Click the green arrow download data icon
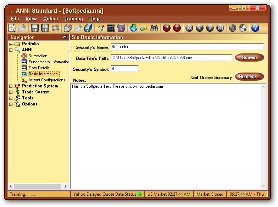This screenshot has height=207, width=278. (133, 28)
